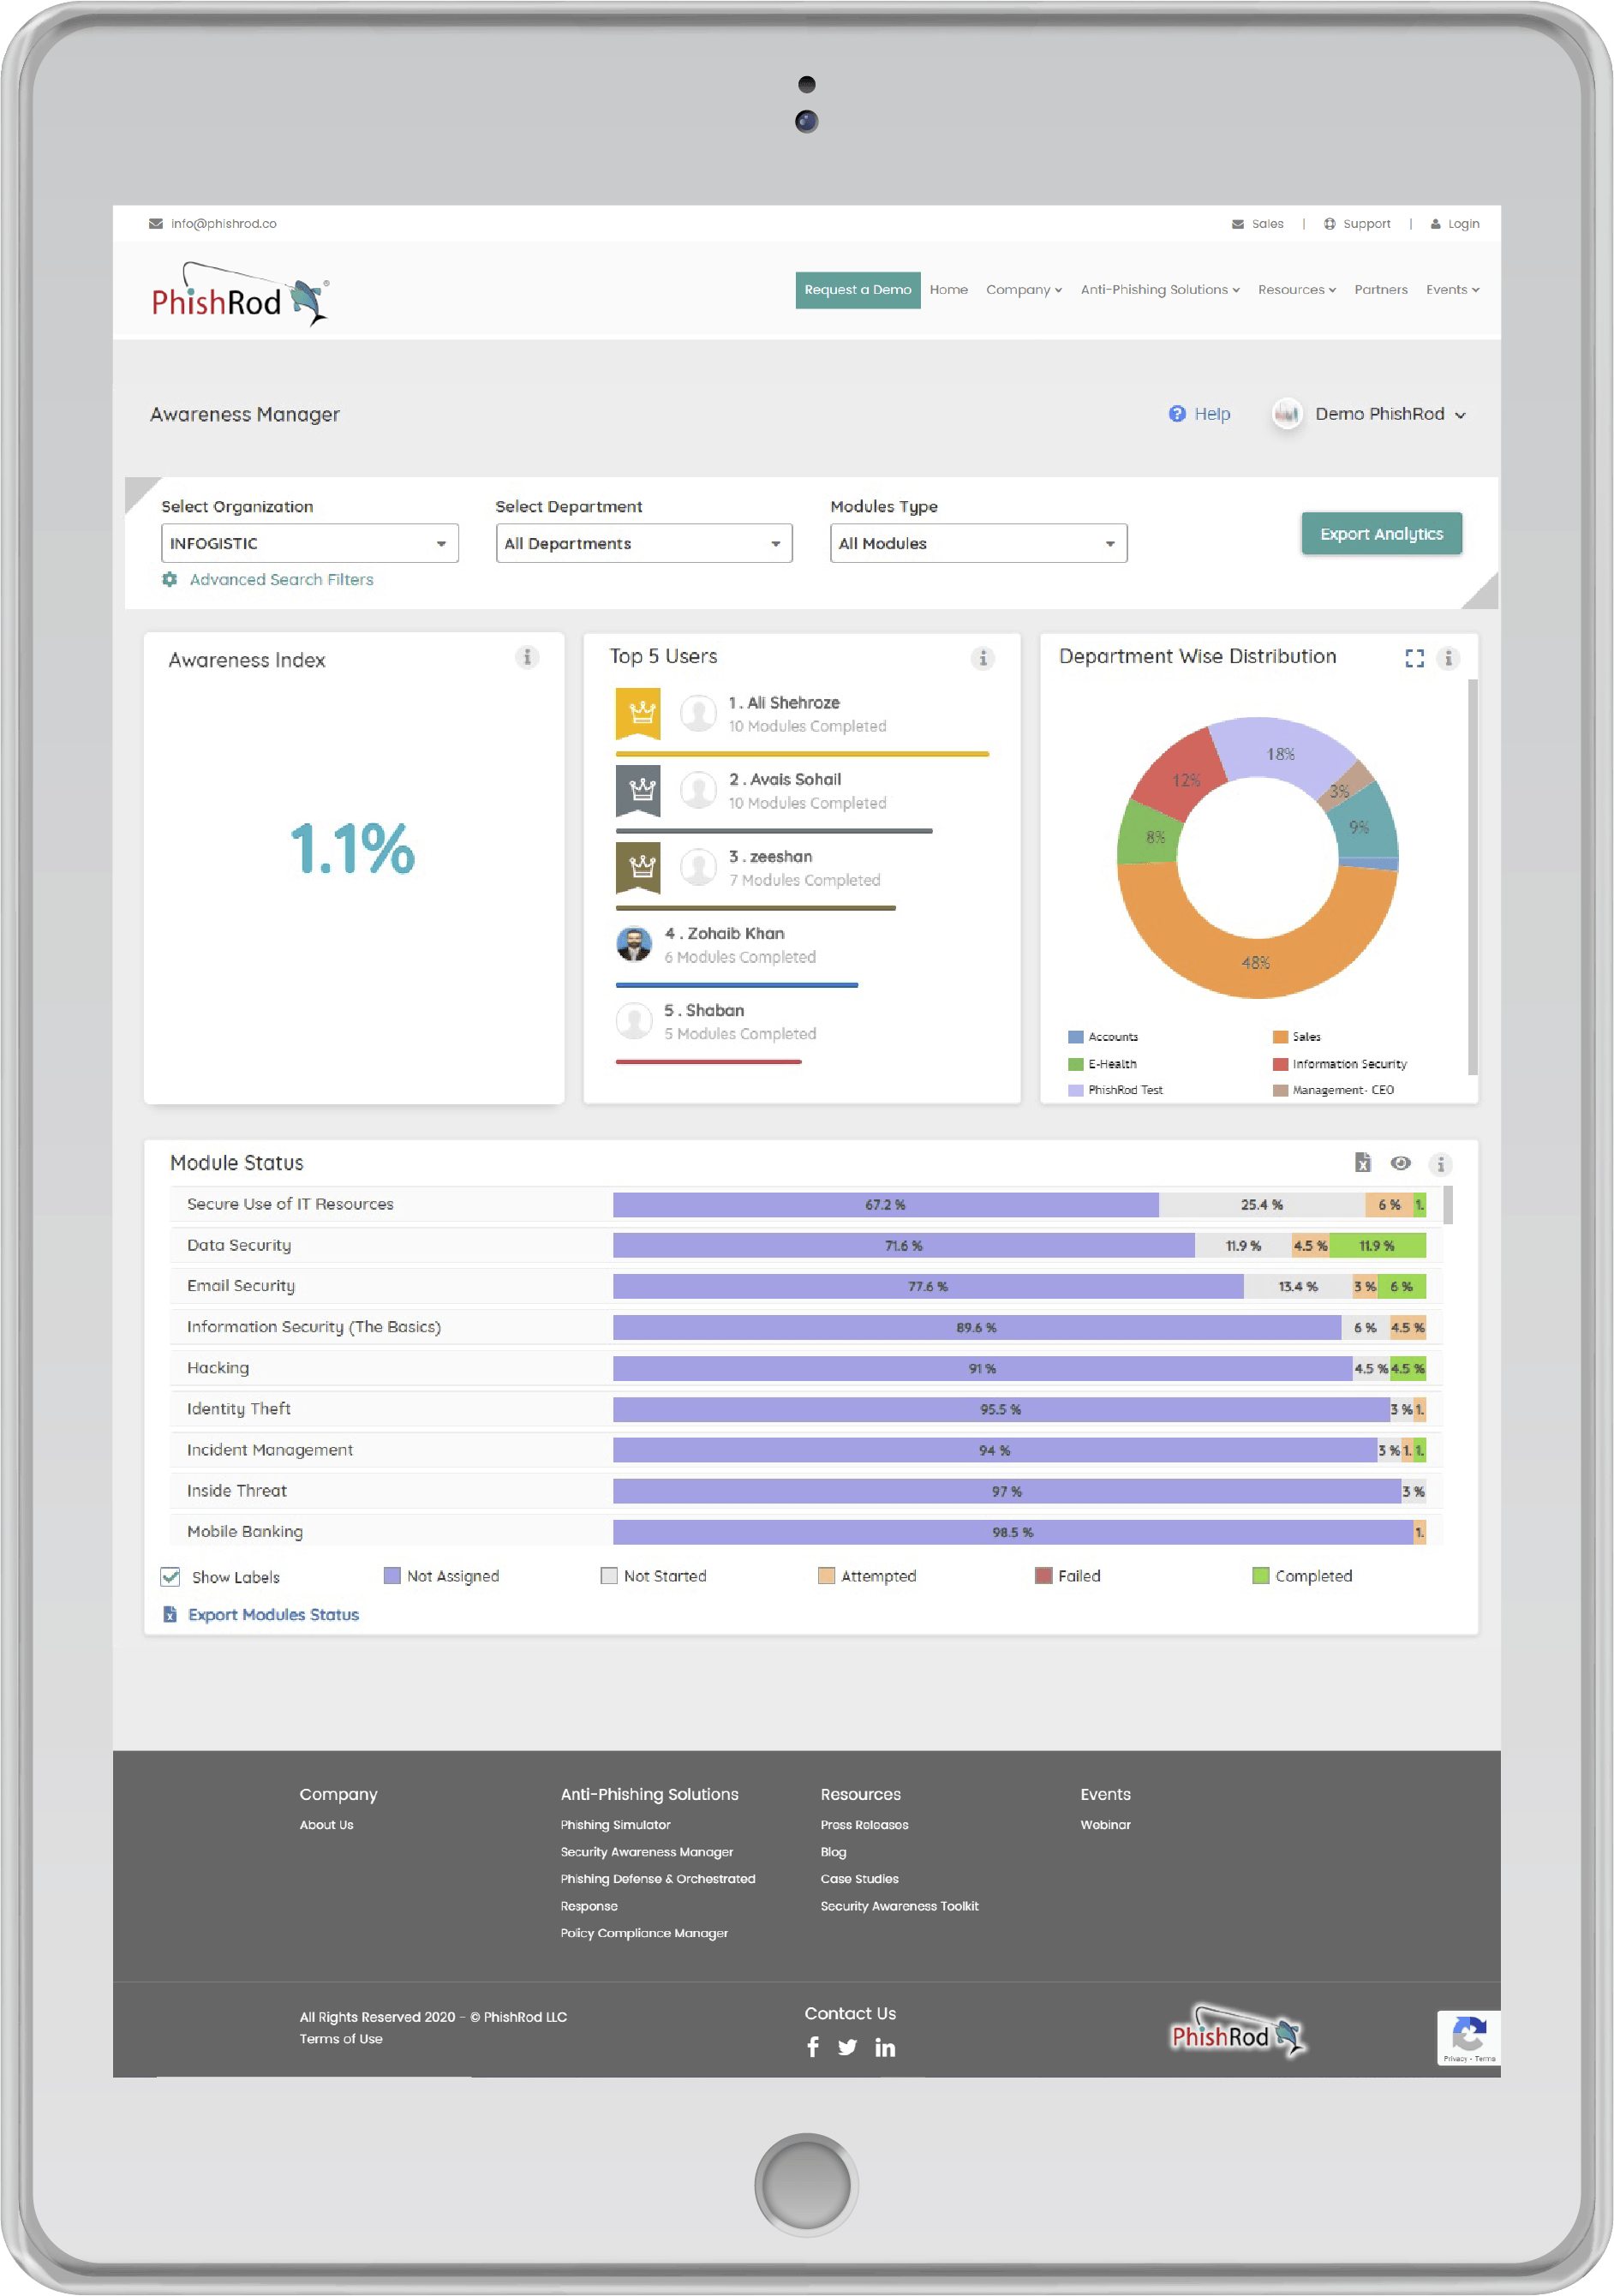Click the reCAPTCHA badge
Image resolution: width=1614 pixels, height=2296 pixels.
(1469, 2037)
